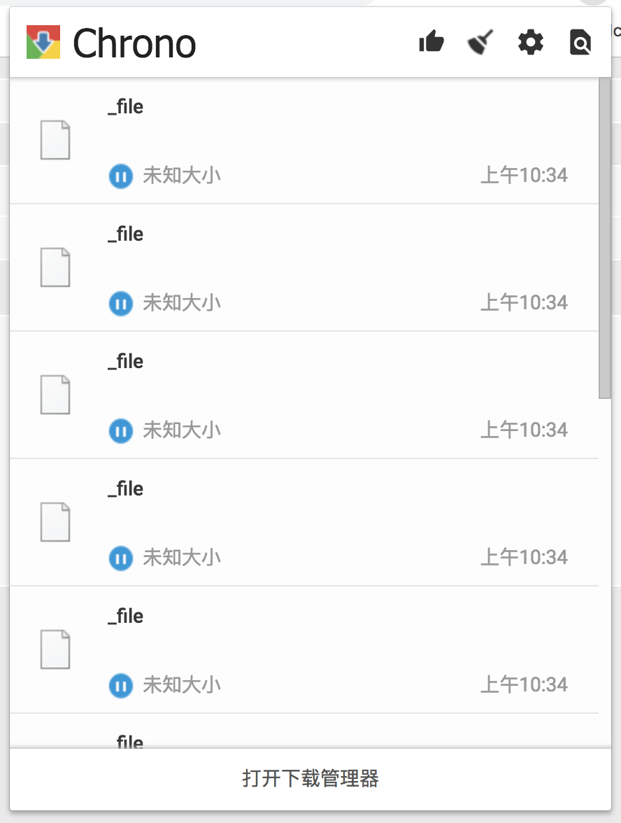This screenshot has width=621, height=823.
Task: Click the Chrono logo icon
Action: 43,43
